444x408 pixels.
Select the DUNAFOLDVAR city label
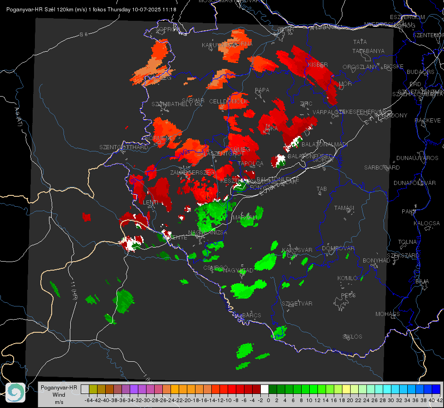tap(415, 183)
